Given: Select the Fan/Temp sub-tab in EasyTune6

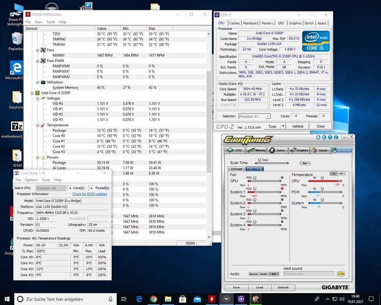Looking at the screenshot, I should (x=254, y=169).
